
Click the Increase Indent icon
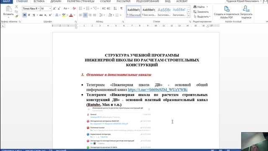tap(108, 8)
